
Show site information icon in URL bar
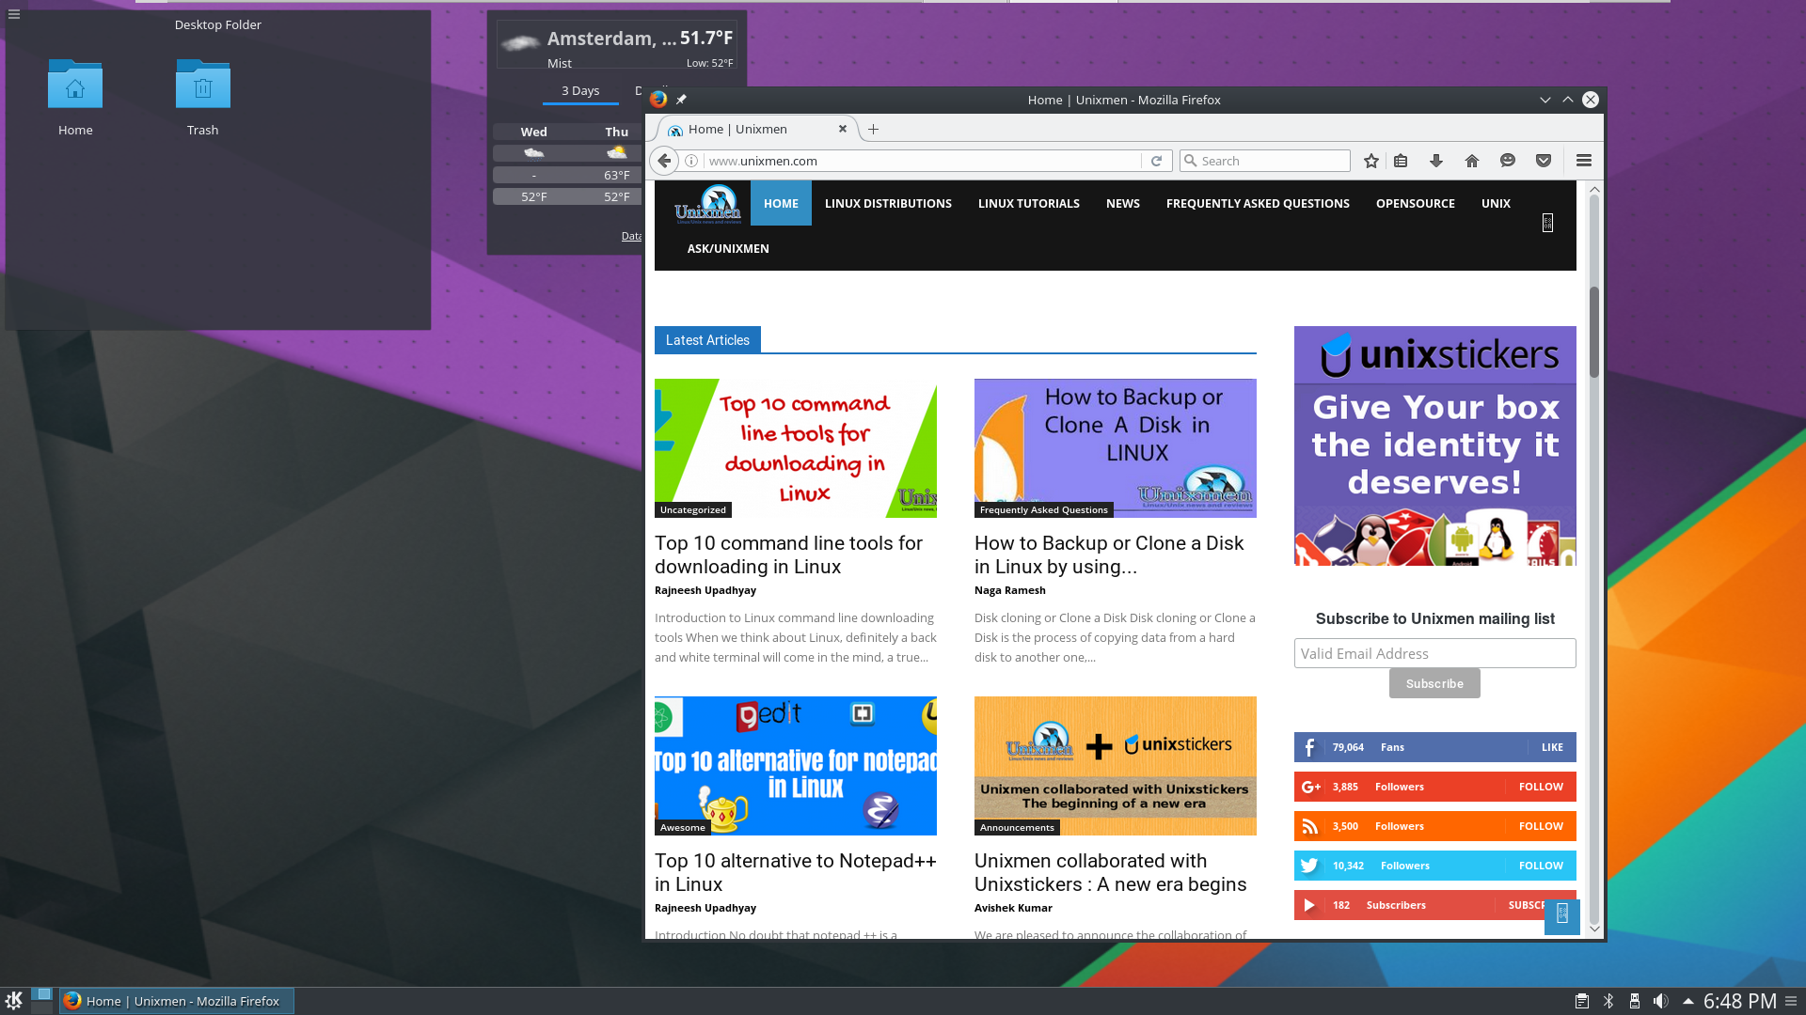click(691, 161)
